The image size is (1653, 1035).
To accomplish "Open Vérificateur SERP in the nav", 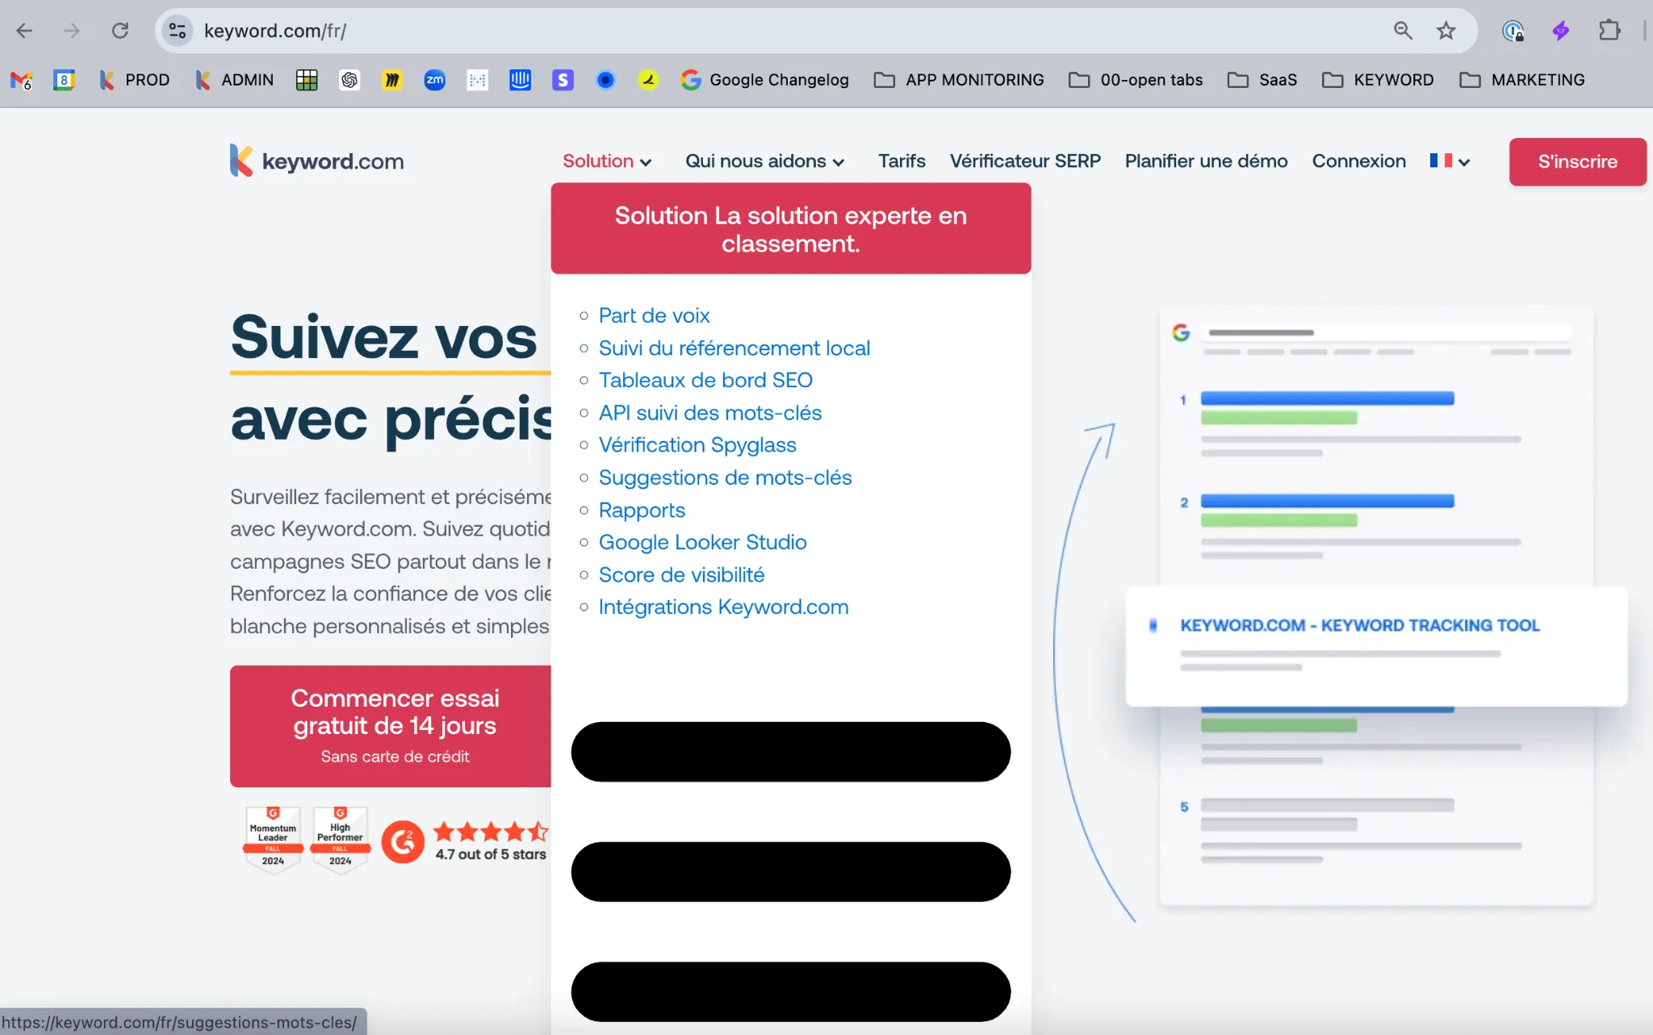I will click(x=1025, y=161).
